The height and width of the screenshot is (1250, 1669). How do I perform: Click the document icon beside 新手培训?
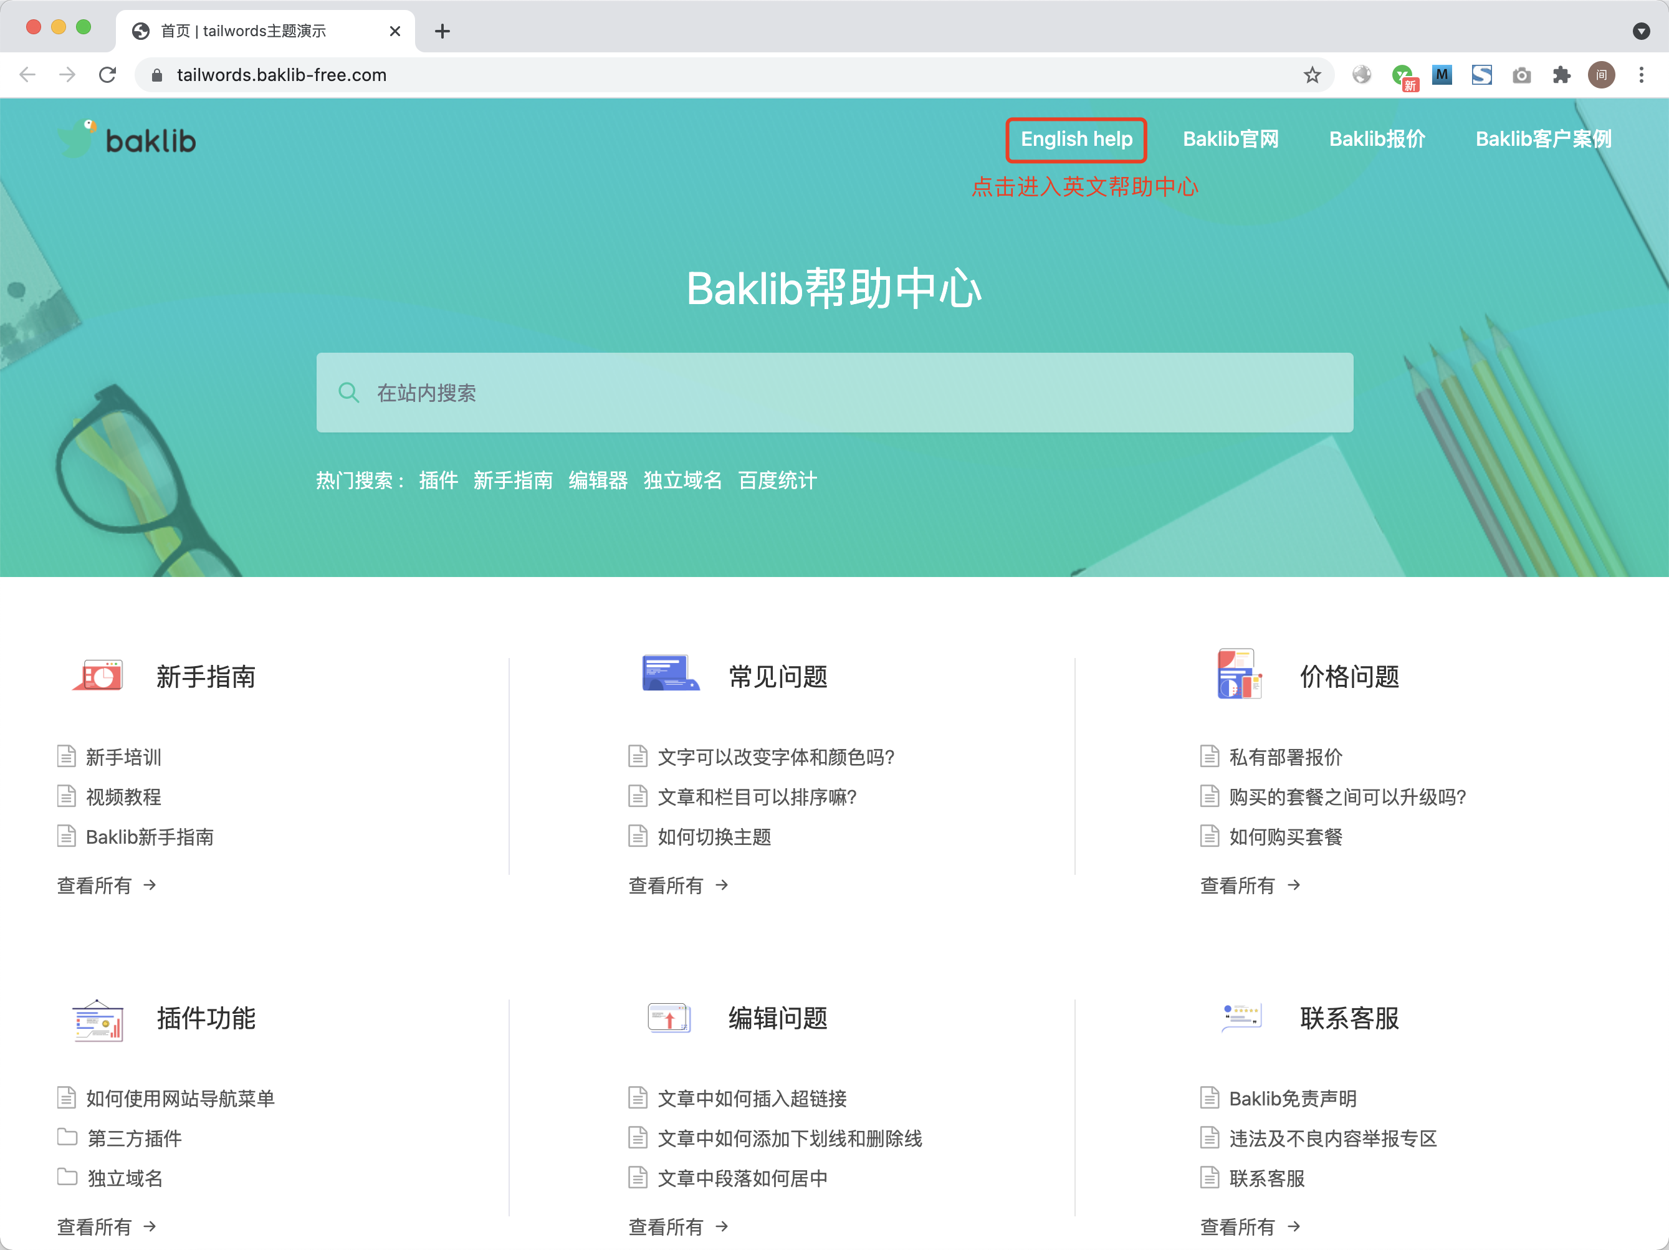pos(67,756)
